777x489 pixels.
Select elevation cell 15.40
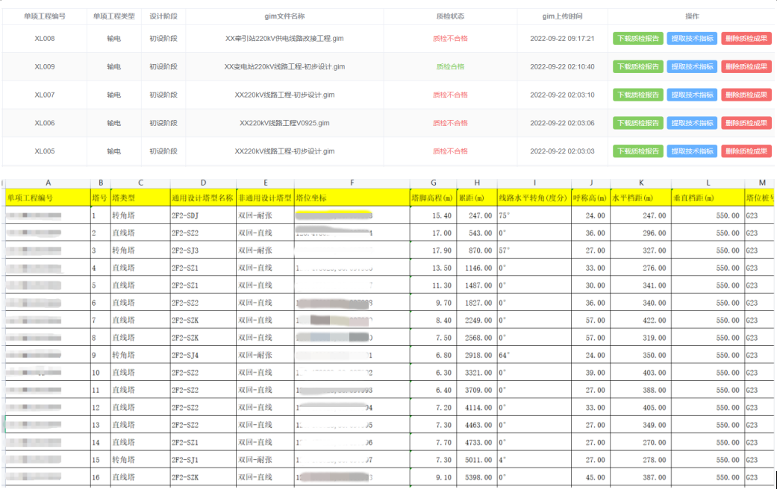[x=433, y=215]
